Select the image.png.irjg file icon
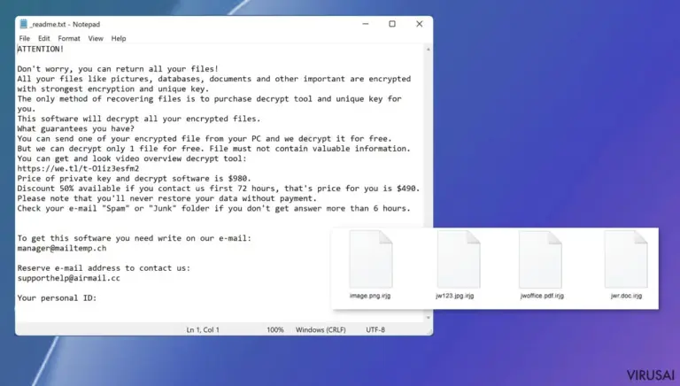 point(371,259)
